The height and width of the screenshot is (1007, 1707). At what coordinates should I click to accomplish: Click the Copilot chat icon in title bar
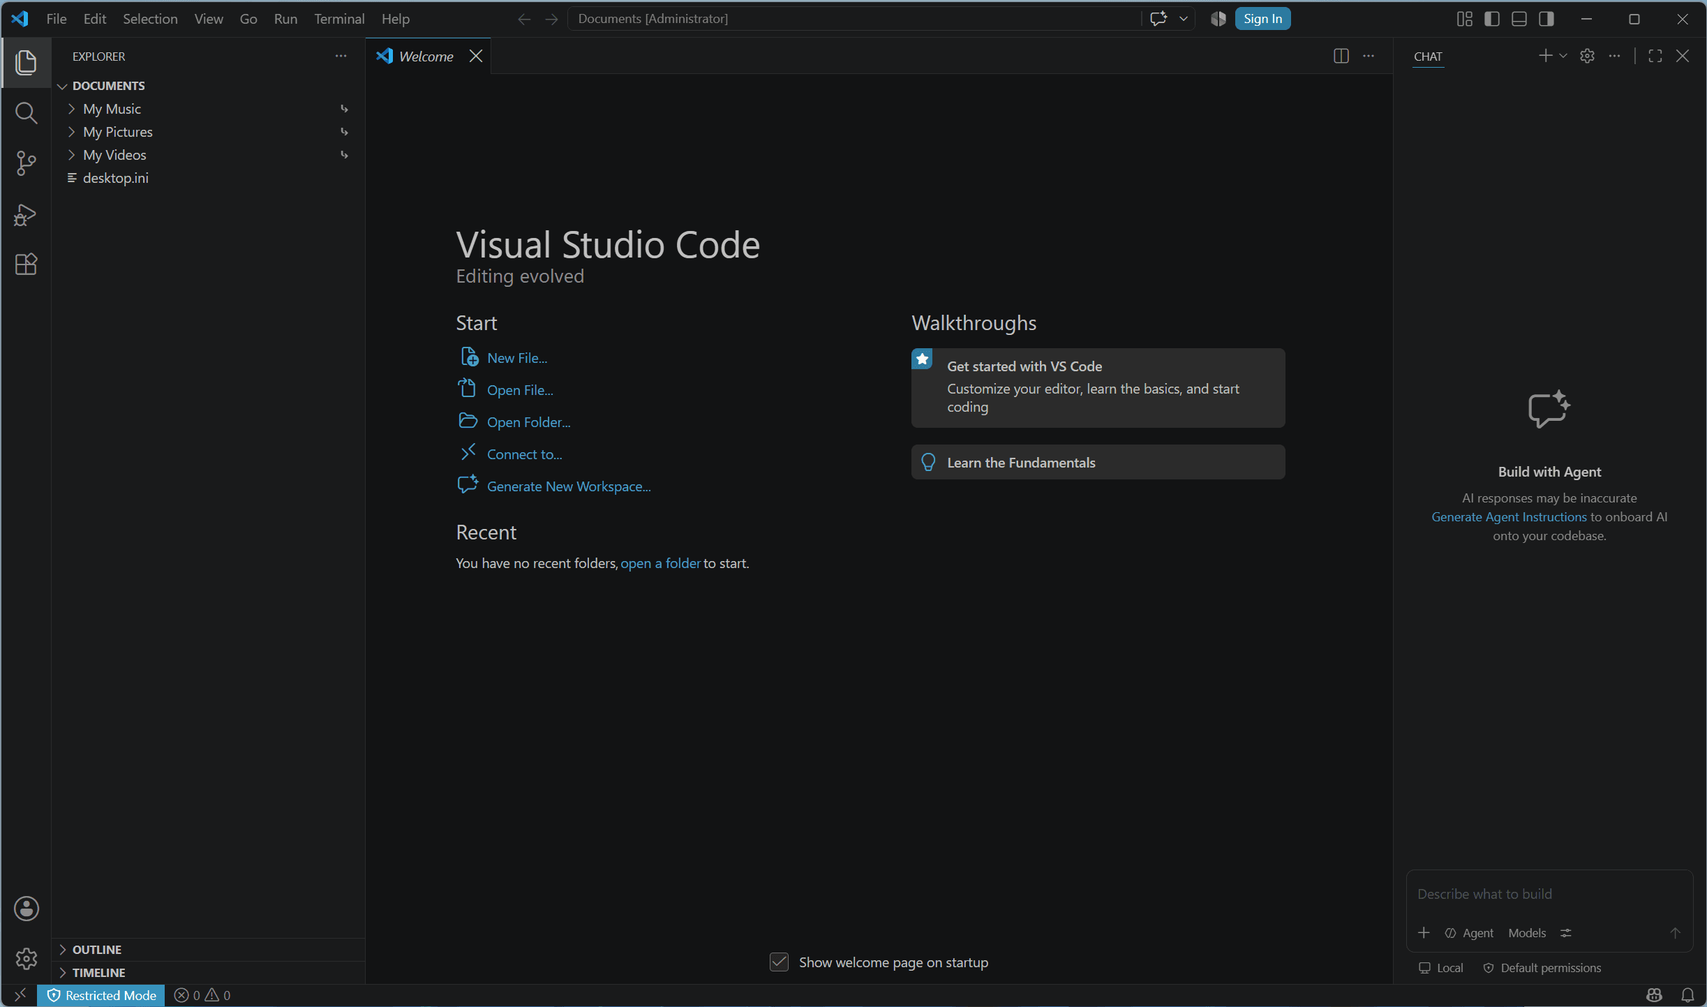coord(1158,19)
